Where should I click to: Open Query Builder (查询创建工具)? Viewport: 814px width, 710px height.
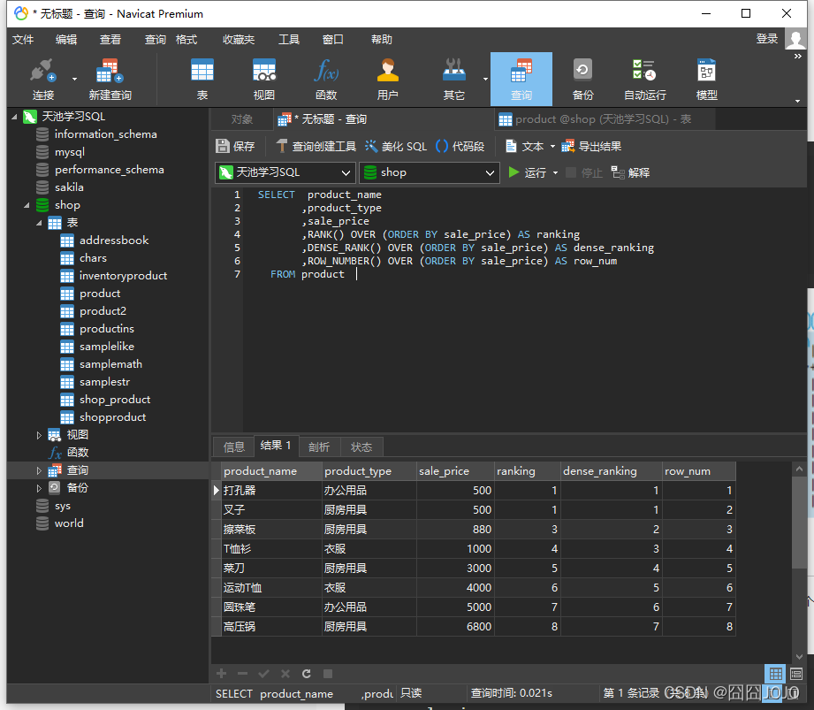(x=316, y=147)
